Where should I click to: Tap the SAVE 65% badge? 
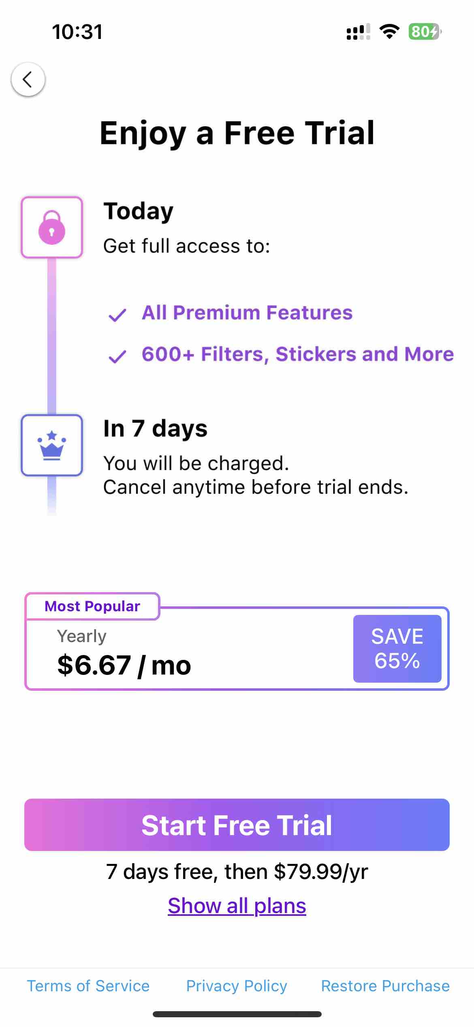click(x=397, y=648)
